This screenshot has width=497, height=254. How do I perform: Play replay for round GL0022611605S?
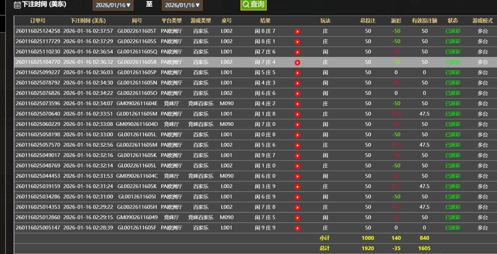pyautogui.click(x=297, y=42)
